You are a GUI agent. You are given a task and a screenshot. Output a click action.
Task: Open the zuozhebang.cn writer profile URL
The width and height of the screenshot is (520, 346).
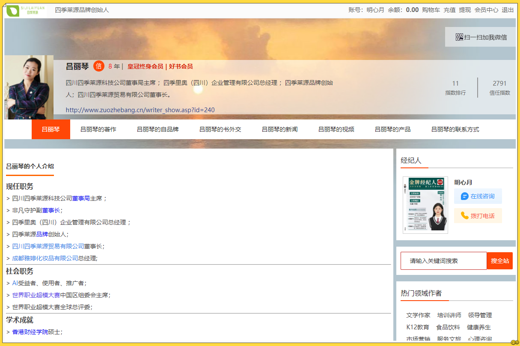[x=140, y=110]
